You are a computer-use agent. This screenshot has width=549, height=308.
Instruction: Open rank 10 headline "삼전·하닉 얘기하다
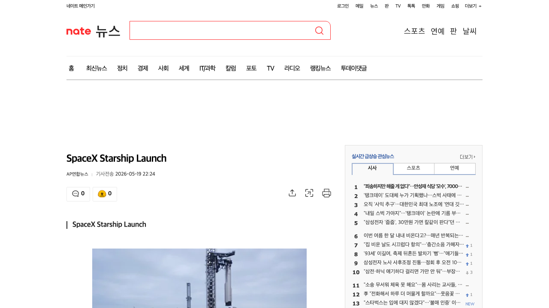coord(413,272)
